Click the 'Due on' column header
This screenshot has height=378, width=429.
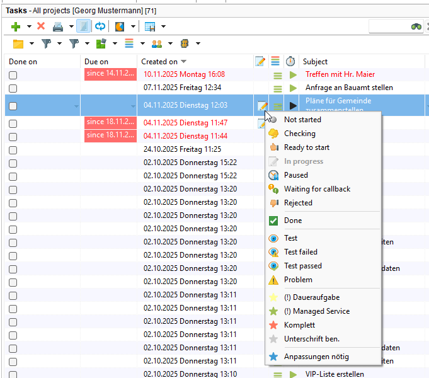96,62
